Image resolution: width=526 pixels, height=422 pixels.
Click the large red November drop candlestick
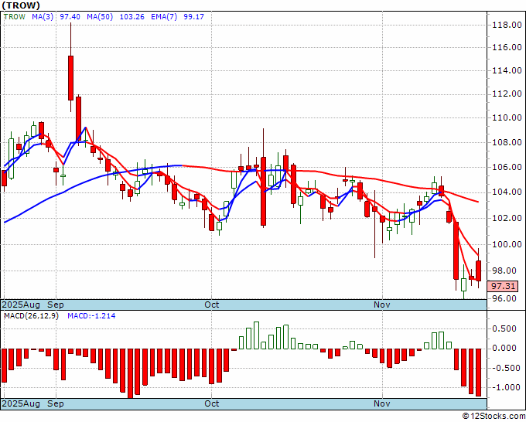(456, 250)
